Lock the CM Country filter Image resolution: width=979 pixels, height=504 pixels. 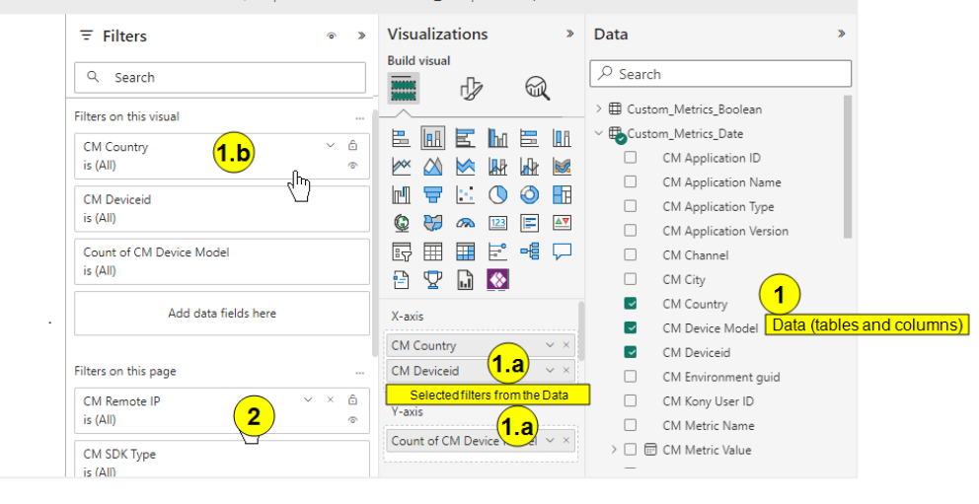[x=352, y=145]
